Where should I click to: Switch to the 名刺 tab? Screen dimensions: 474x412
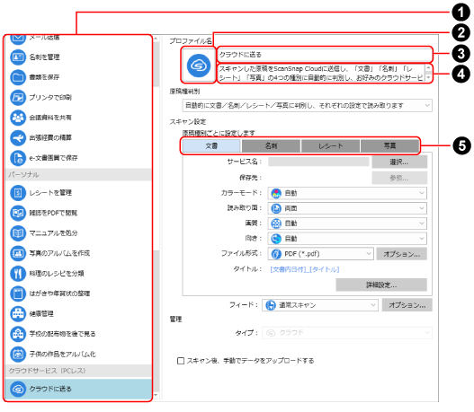(x=271, y=146)
